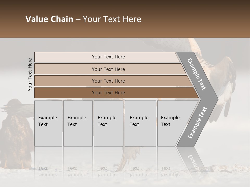Image resolution: width=250 pixels, height=187 pixels.
Task: Select the fifth 'Example Text' box beside the arrow
Action: pyautogui.click(x=171, y=123)
